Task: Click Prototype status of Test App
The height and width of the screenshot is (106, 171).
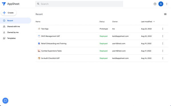Action: click(x=104, y=29)
